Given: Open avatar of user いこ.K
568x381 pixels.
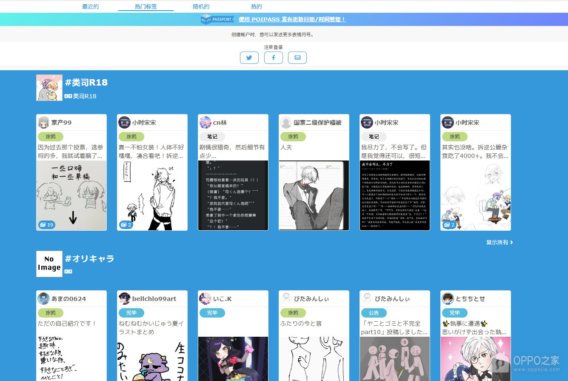Looking at the screenshot, I should tap(206, 298).
